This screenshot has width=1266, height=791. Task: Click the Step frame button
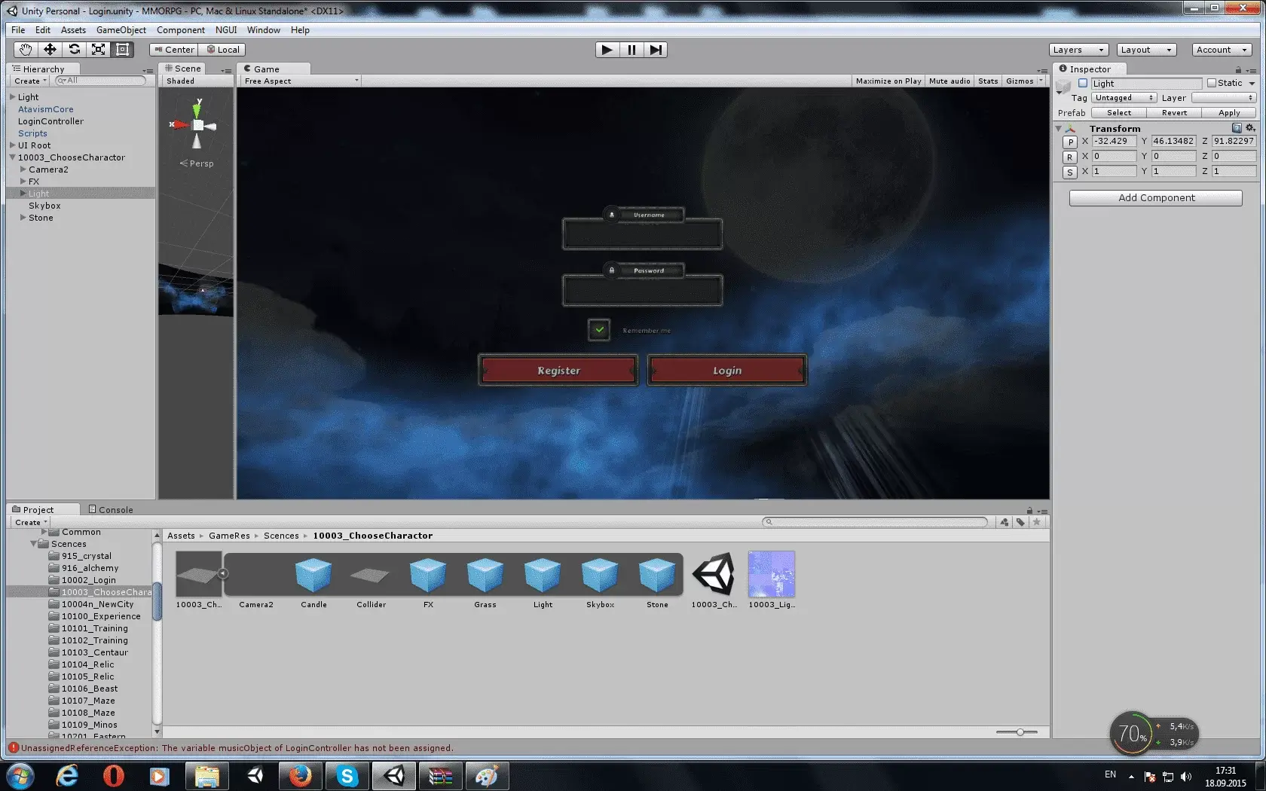coord(656,50)
